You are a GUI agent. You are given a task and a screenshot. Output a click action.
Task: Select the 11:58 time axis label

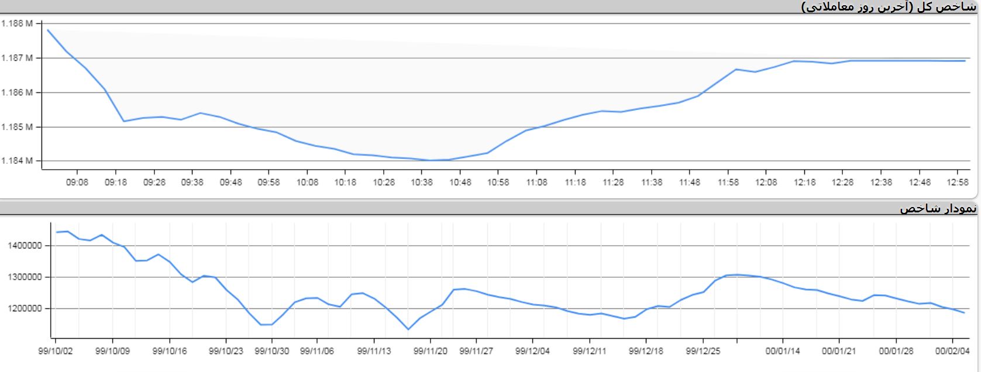point(728,182)
